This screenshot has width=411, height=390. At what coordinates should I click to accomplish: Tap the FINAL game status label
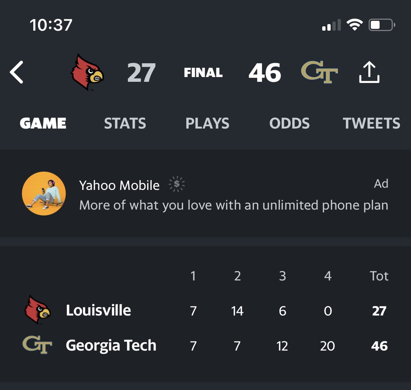click(x=203, y=73)
